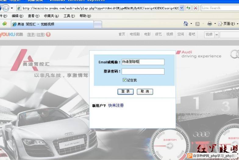
Task: Click the 快来注册 registration link
Action: [x=116, y=105]
